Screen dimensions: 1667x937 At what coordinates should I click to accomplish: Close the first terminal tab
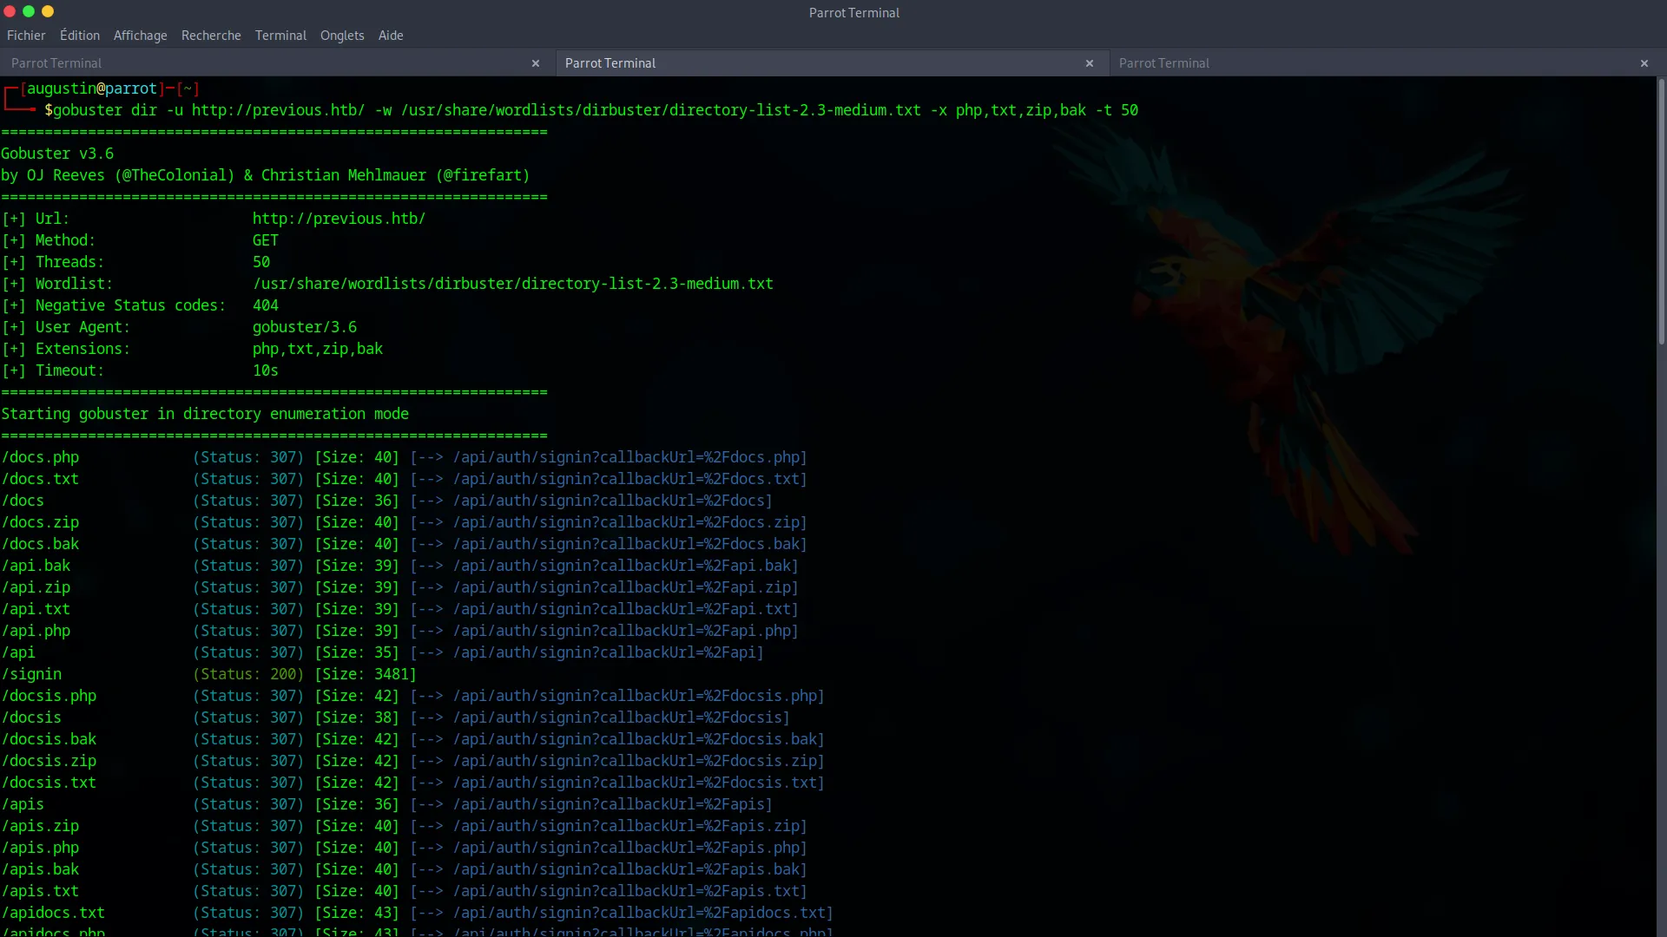coord(536,63)
